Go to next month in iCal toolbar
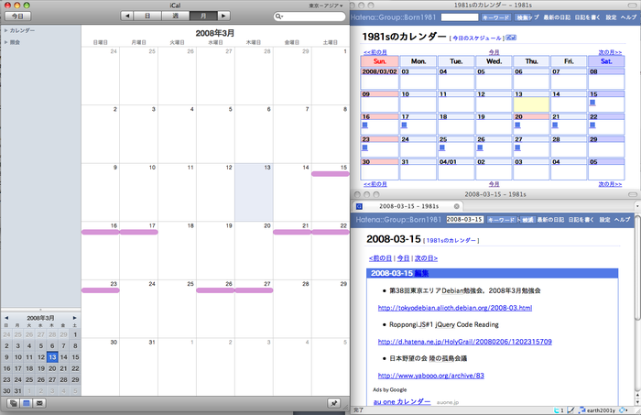Viewport: 641px width, 415px height. click(223, 16)
